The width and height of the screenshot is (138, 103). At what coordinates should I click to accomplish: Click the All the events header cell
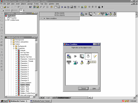click(60, 13)
